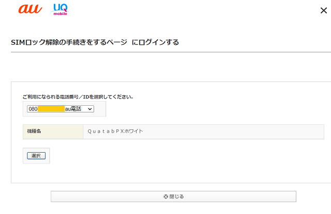The height and width of the screenshot is (214, 331).
Task: Click the wide 閉じる button
Action: click(x=173, y=196)
